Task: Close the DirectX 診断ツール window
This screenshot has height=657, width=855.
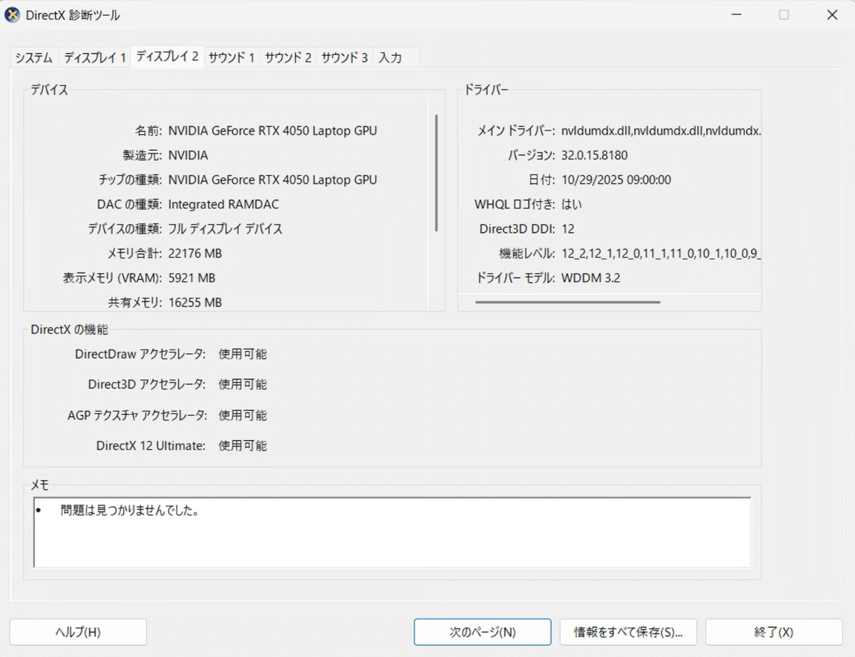Action: [x=831, y=15]
